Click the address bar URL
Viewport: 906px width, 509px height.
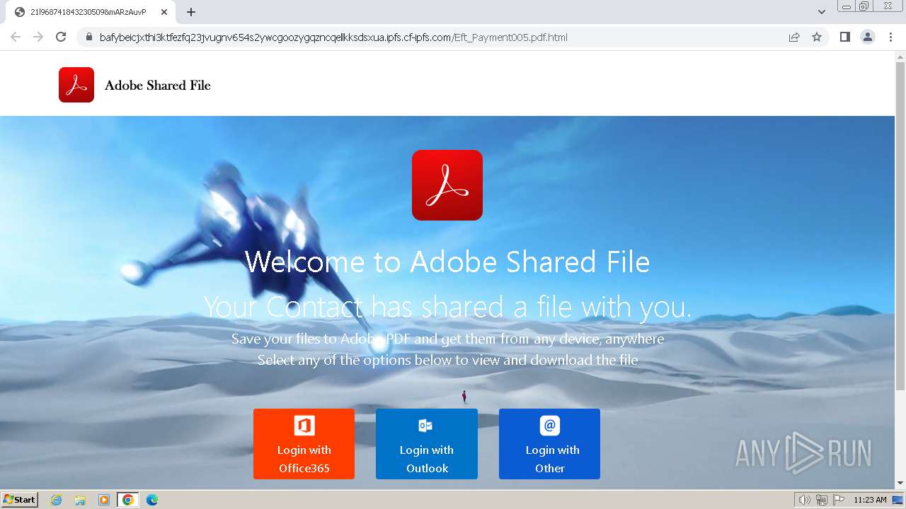click(333, 37)
